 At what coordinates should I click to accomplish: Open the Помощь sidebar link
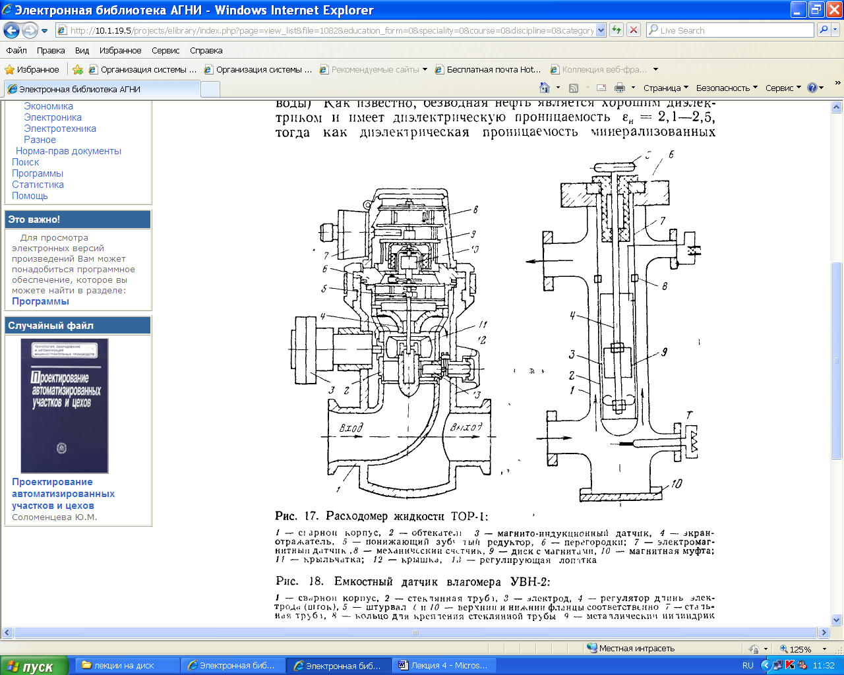pyautogui.click(x=30, y=196)
